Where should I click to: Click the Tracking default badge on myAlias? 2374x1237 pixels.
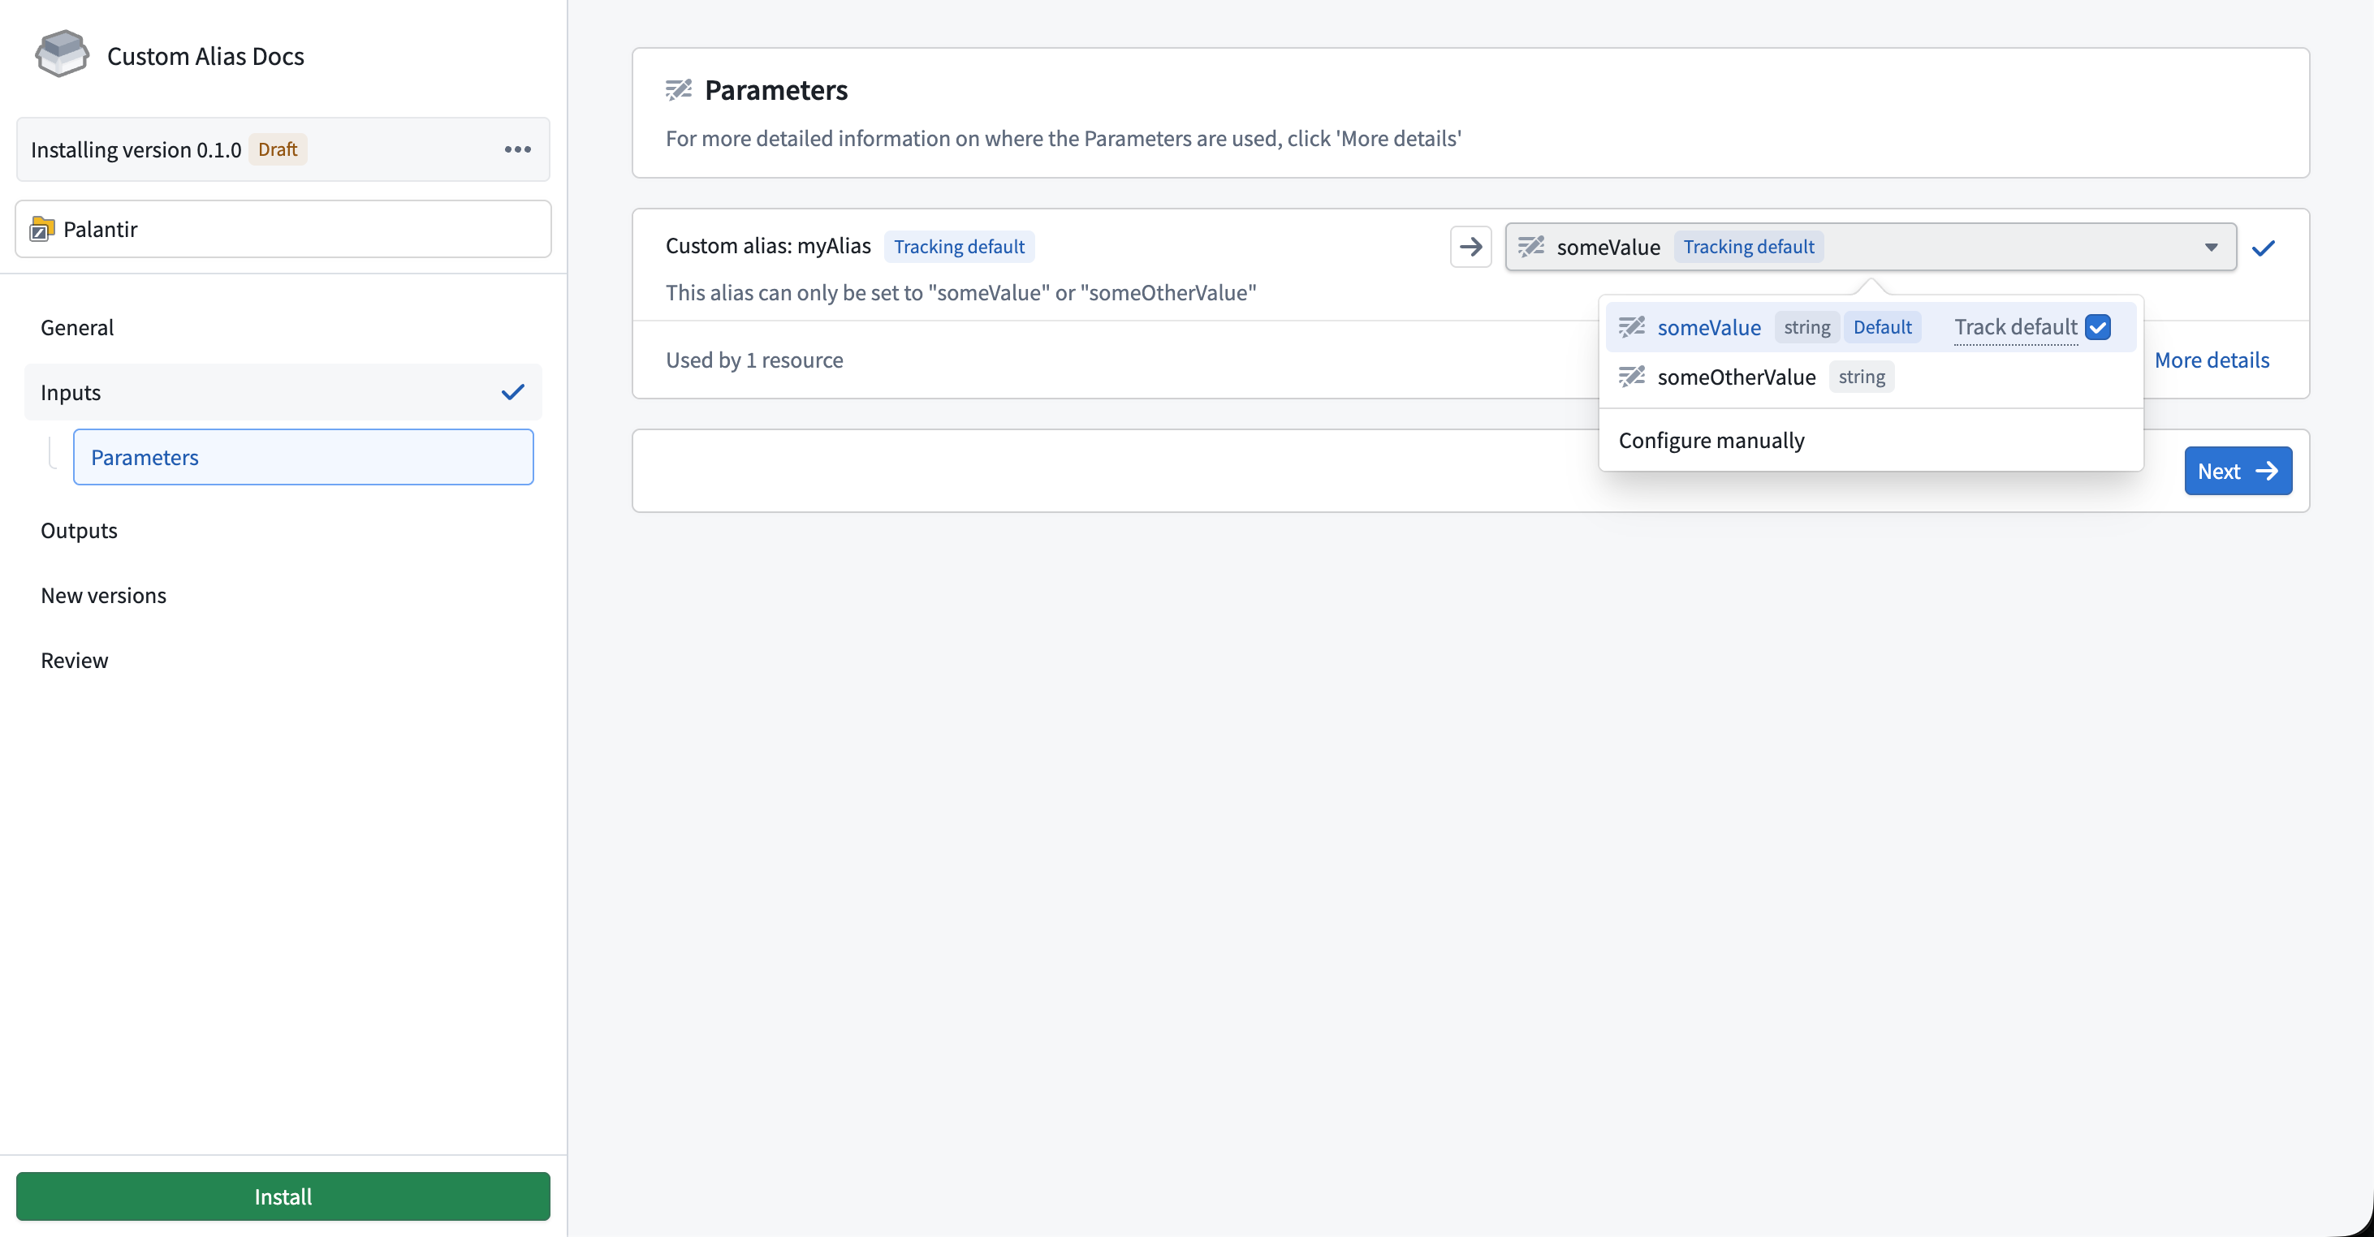point(958,246)
